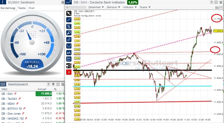Click the -0,36 % NASDAQ change
The height and width of the screenshot is (123, 224).
60,118
